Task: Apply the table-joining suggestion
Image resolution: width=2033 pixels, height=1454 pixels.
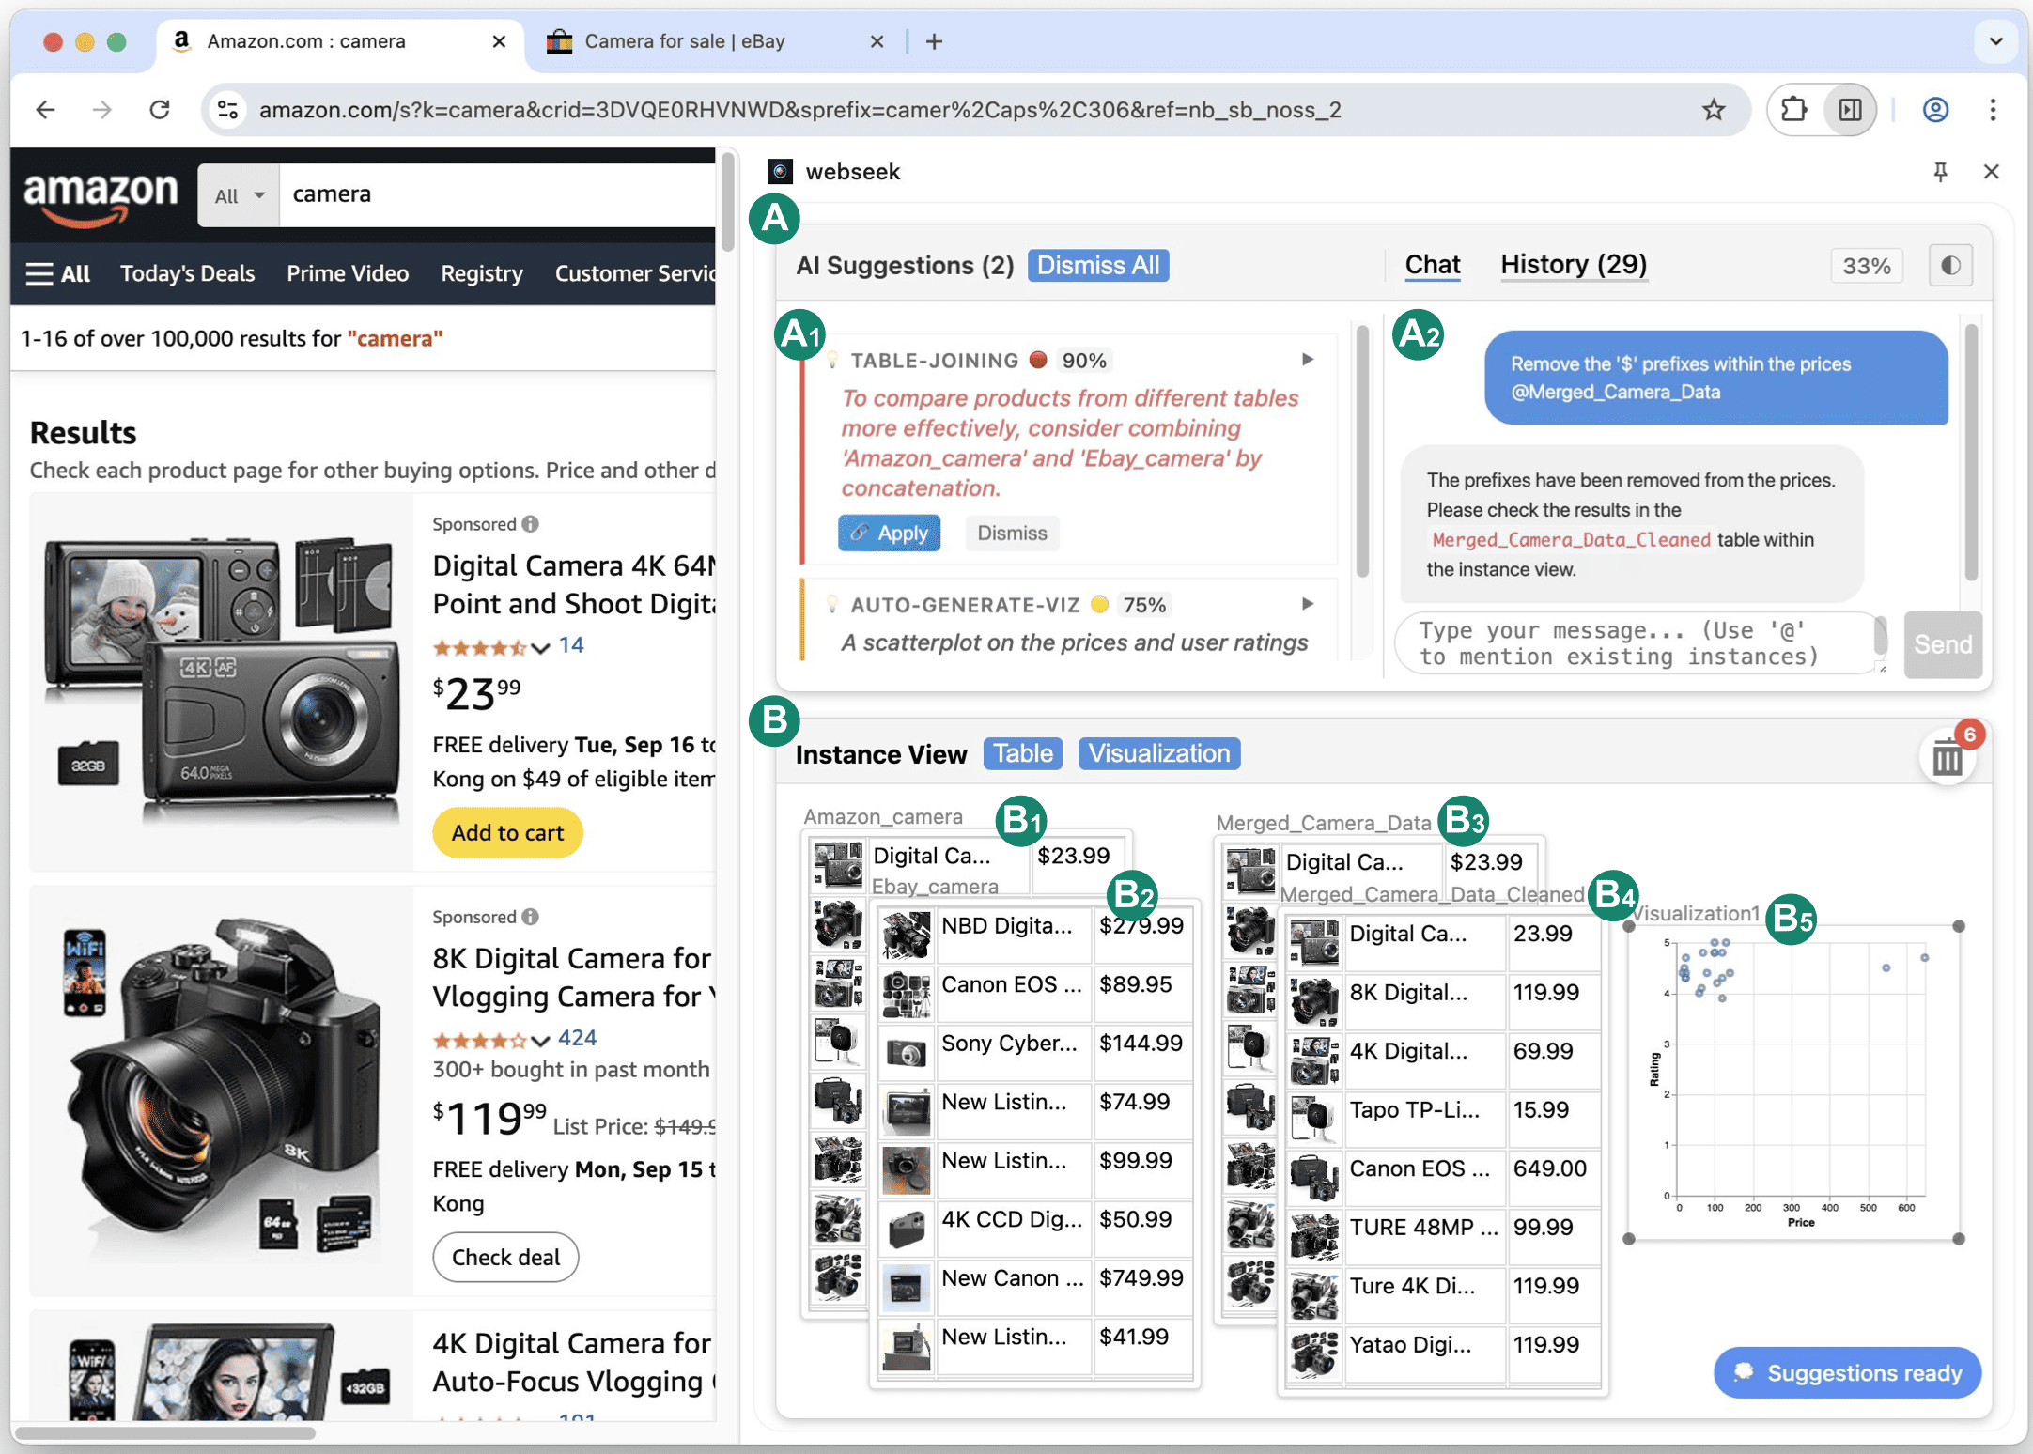Action: 889,534
